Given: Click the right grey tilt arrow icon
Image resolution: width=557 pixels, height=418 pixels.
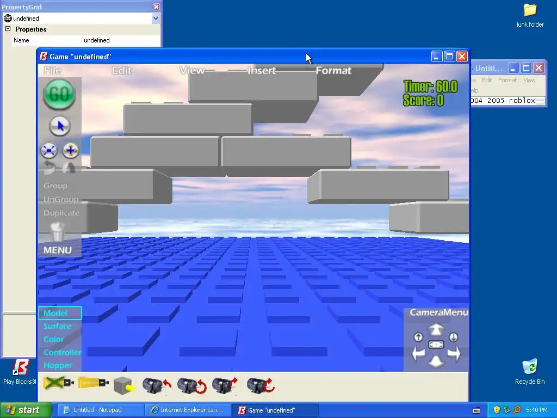Looking at the screenshot, I should [69, 168].
